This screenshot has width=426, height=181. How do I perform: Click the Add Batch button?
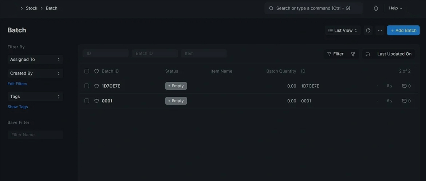pyautogui.click(x=403, y=31)
